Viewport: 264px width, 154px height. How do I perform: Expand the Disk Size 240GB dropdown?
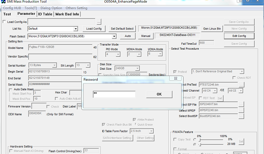point(137,68)
